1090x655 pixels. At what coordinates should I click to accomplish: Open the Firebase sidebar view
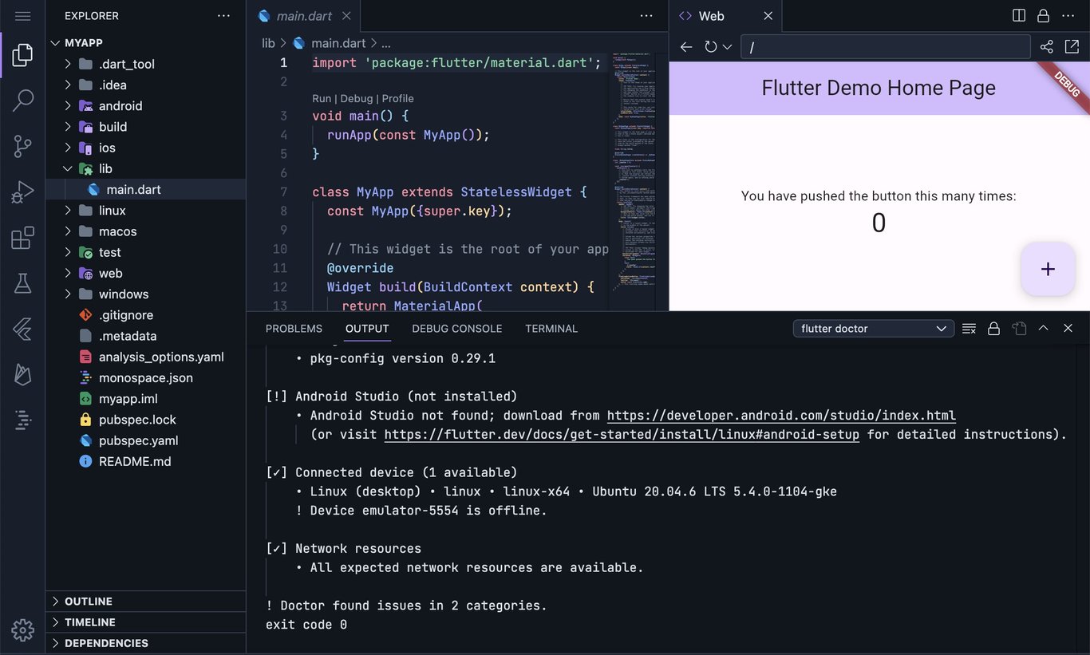[x=22, y=374]
